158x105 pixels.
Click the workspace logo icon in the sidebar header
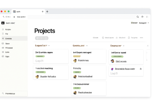pos(3,23)
